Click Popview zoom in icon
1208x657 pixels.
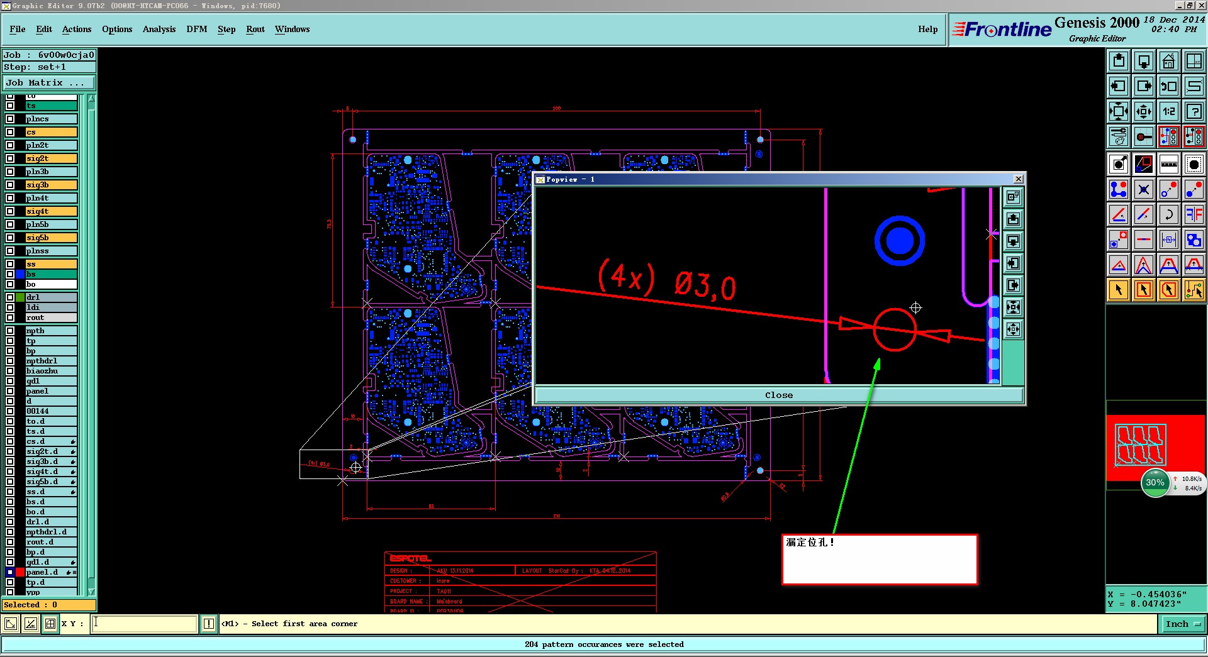click(1013, 307)
